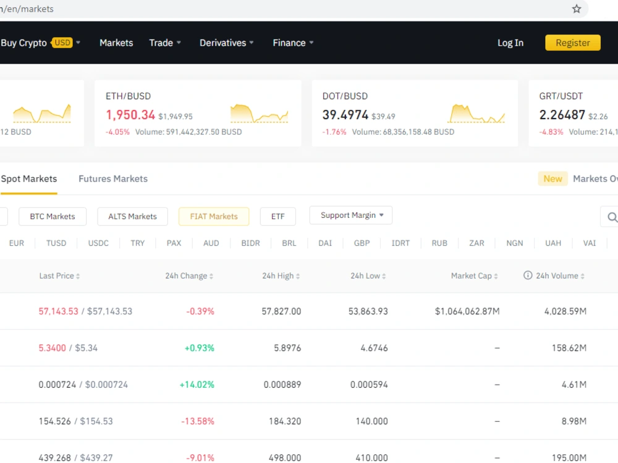Filter by PAX currency
The image size is (618, 463).
pos(174,243)
